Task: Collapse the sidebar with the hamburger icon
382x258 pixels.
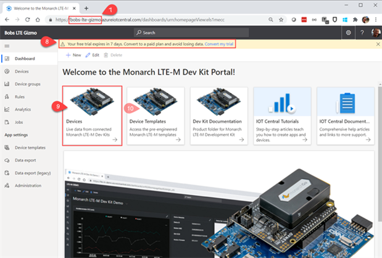Action: pyautogui.click(x=7, y=46)
